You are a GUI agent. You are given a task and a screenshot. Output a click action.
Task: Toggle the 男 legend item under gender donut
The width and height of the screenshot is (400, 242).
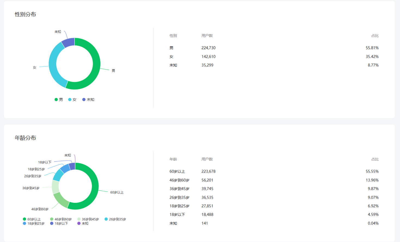coord(59,100)
